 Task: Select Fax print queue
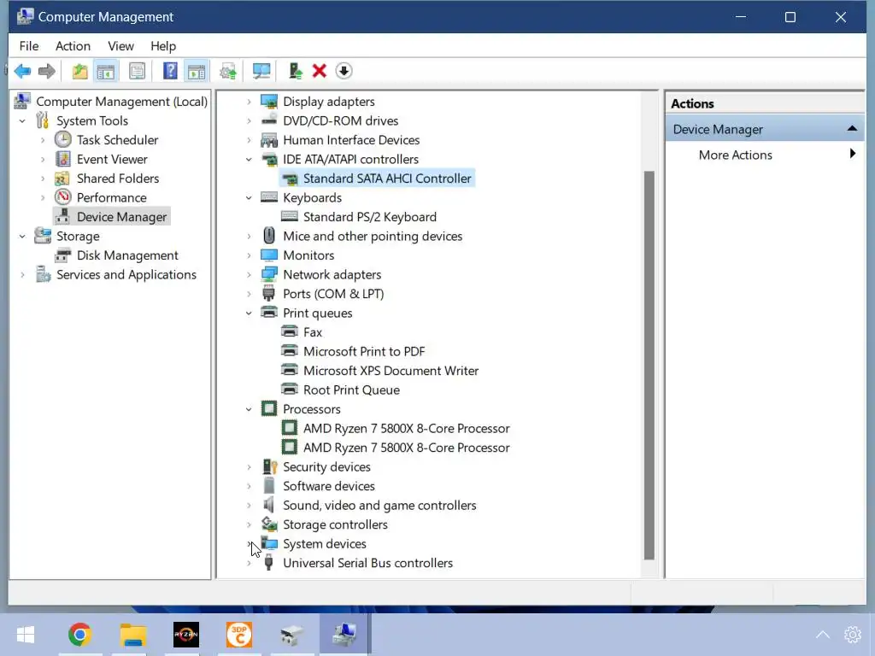tap(313, 332)
